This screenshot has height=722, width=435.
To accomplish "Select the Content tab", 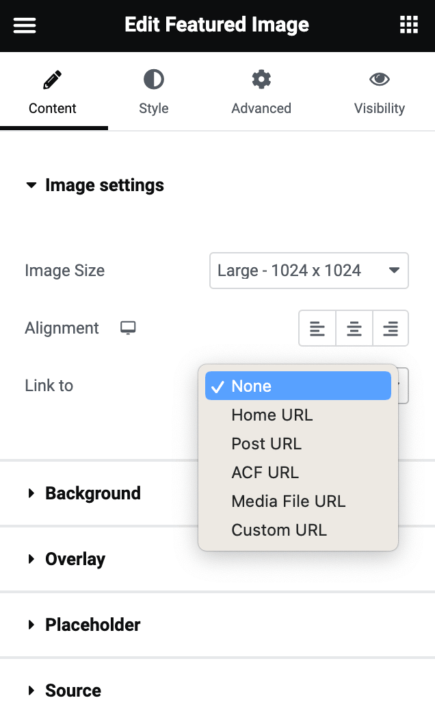I will tap(53, 92).
